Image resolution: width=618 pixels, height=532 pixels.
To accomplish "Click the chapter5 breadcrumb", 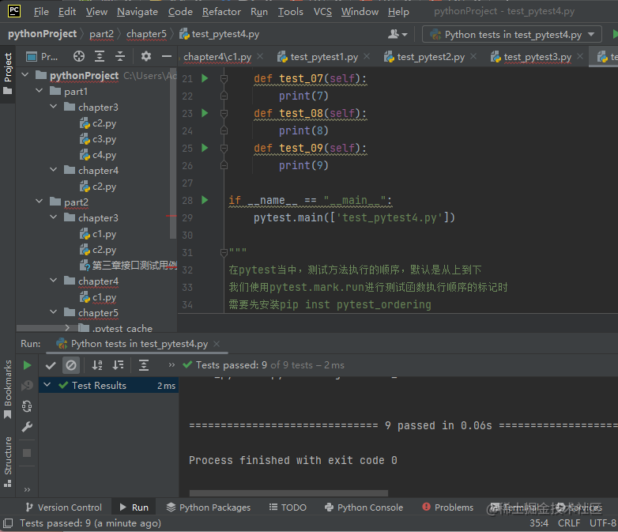I will coord(146,34).
